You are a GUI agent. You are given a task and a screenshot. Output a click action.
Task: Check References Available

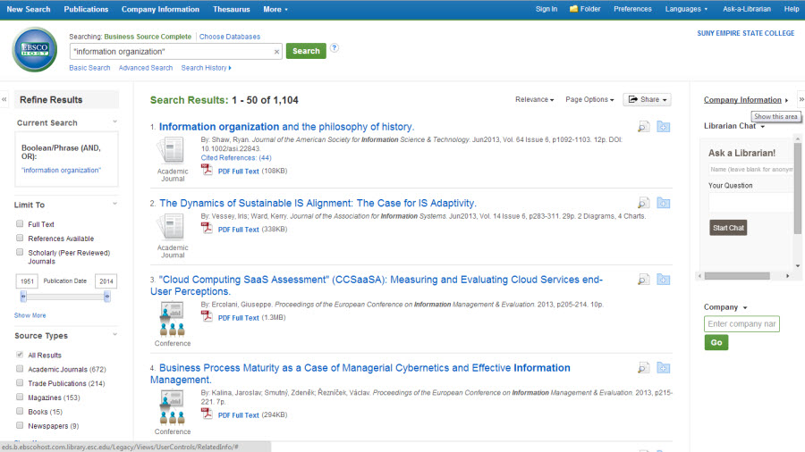20,238
